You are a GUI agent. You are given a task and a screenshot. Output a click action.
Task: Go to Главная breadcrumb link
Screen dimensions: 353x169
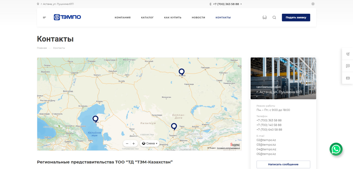point(42,48)
